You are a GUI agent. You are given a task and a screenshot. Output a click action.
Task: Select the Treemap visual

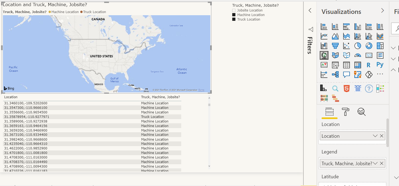tap(380, 46)
